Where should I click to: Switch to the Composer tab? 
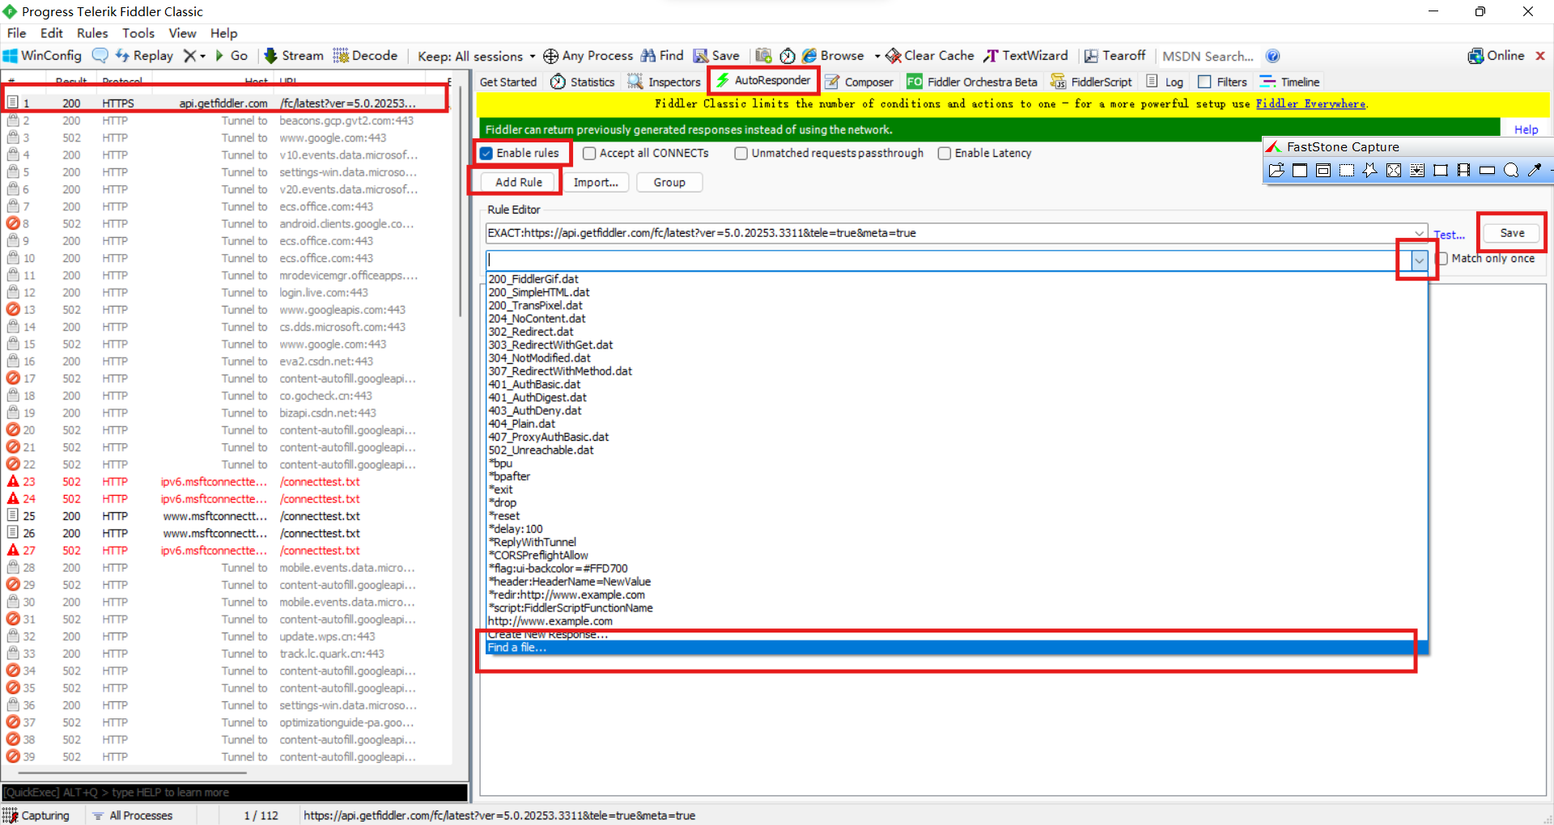[860, 82]
